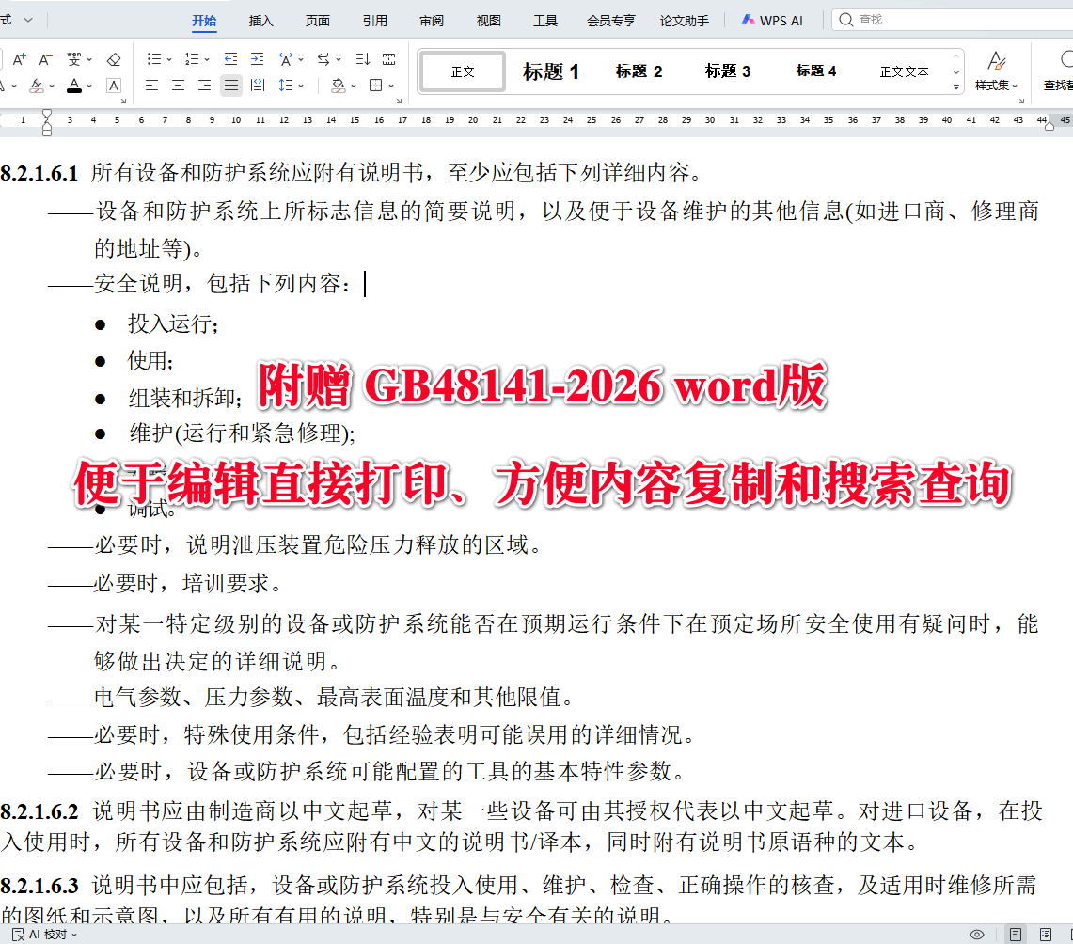The height and width of the screenshot is (944, 1073).
Task: Open the 审阅 tab
Action: (432, 21)
